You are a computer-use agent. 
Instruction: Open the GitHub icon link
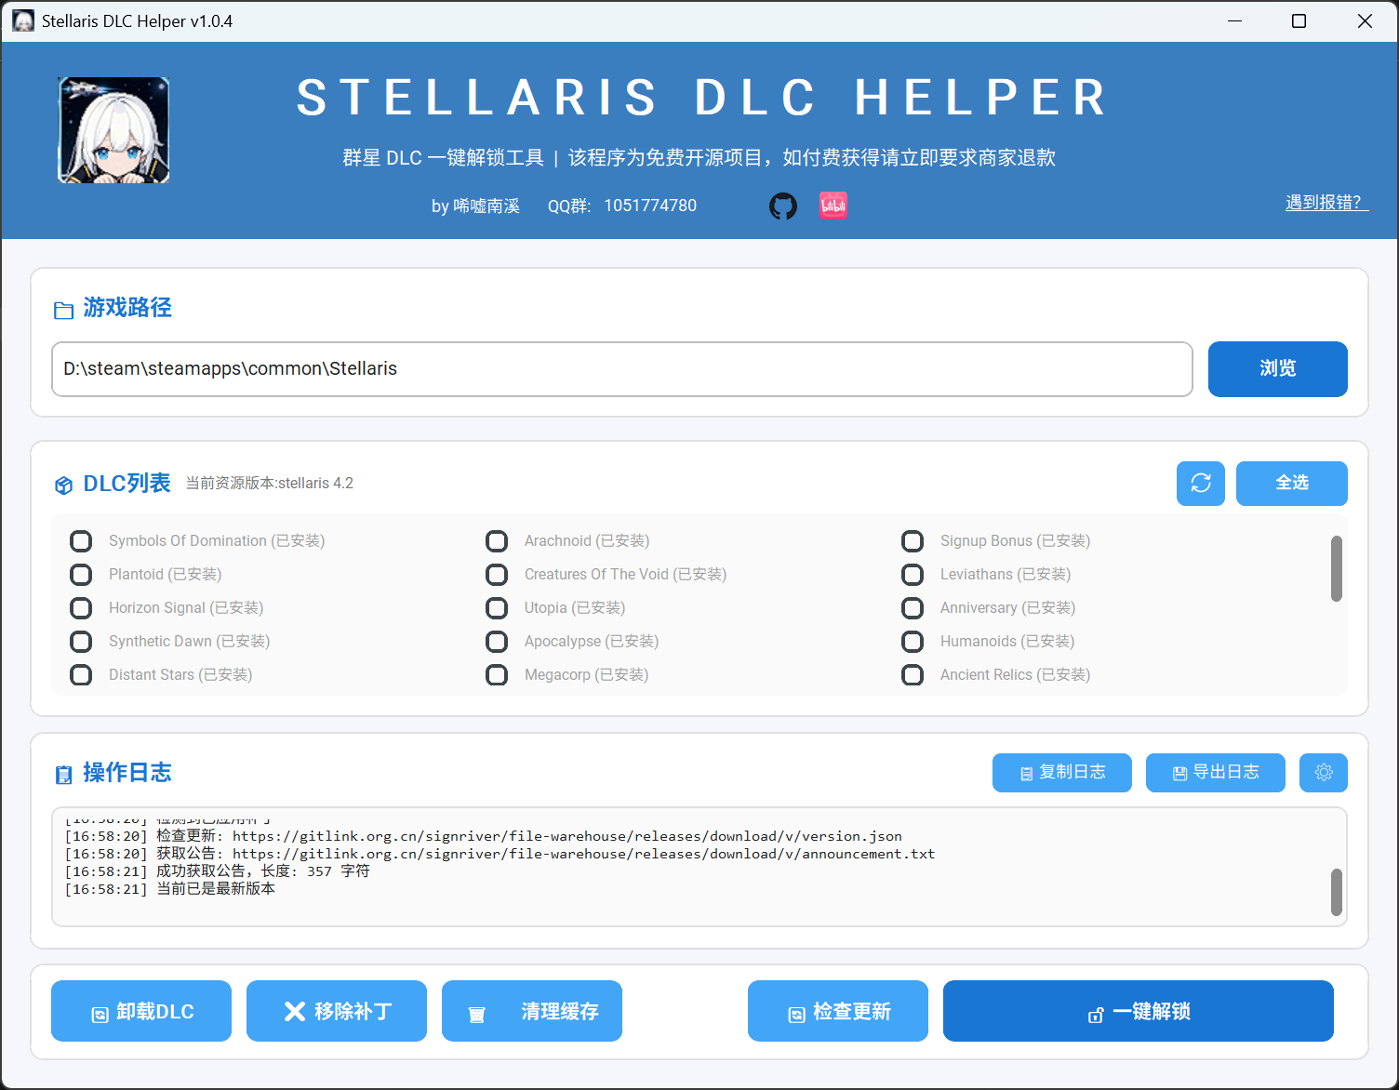(x=783, y=206)
